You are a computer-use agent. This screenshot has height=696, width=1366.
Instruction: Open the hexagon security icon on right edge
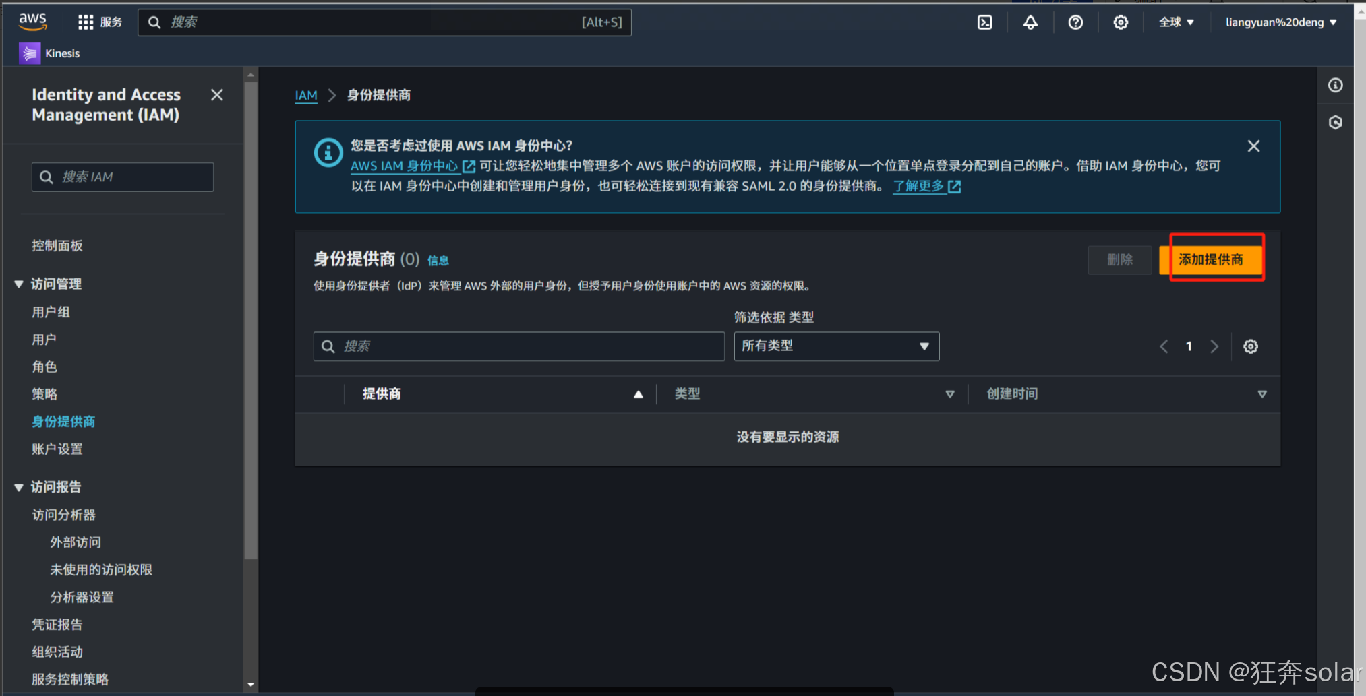(x=1335, y=122)
